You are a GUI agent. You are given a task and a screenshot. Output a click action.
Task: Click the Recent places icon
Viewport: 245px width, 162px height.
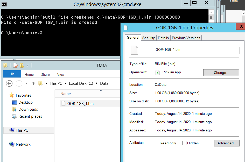point(14,116)
